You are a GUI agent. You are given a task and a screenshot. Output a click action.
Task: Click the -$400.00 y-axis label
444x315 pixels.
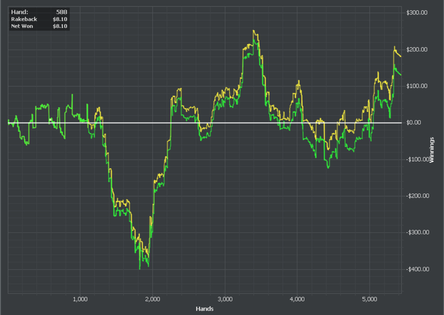(x=417, y=269)
